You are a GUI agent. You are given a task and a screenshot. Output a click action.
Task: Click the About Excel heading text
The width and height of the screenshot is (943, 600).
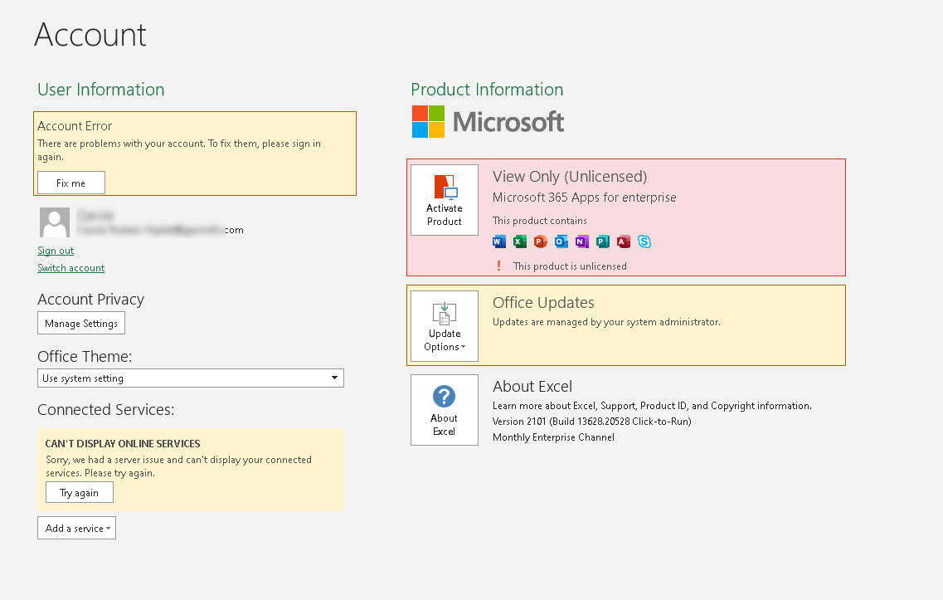point(532,387)
